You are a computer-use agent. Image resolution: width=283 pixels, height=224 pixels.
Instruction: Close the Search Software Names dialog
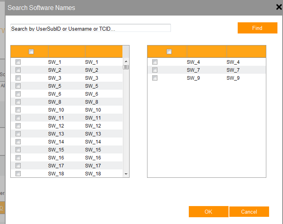279,7
